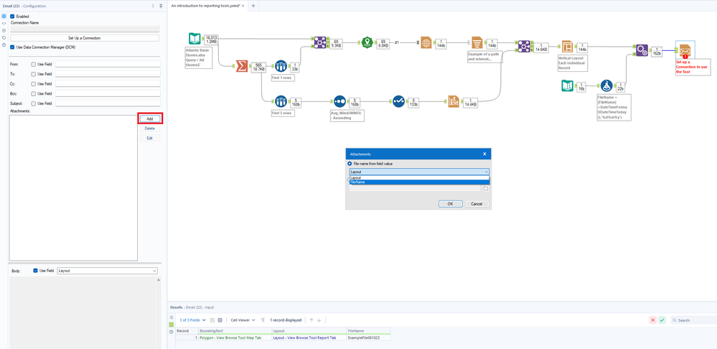The width and height of the screenshot is (717, 349).
Task: Toggle the Enabled checkbox
Action: pyautogui.click(x=12, y=17)
